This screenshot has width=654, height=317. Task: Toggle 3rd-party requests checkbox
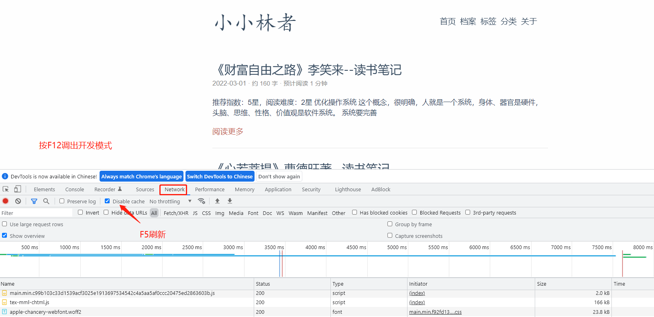(468, 212)
